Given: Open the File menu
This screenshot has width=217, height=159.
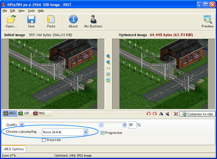Looking at the screenshot, I should pyautogui.click(x=5, y=11).
